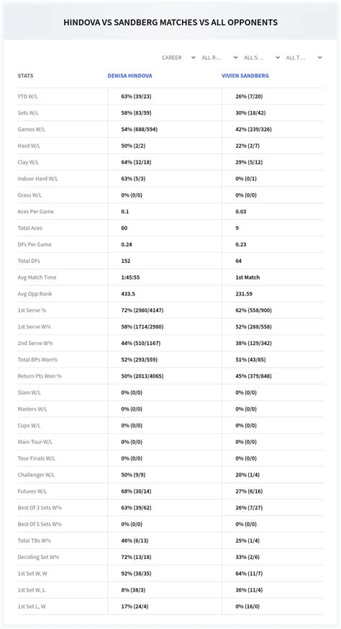The height and width of the screenshot is (629, 341).
Task: Expand the ALL T... dropdown
Action: (x=304, y=58)
